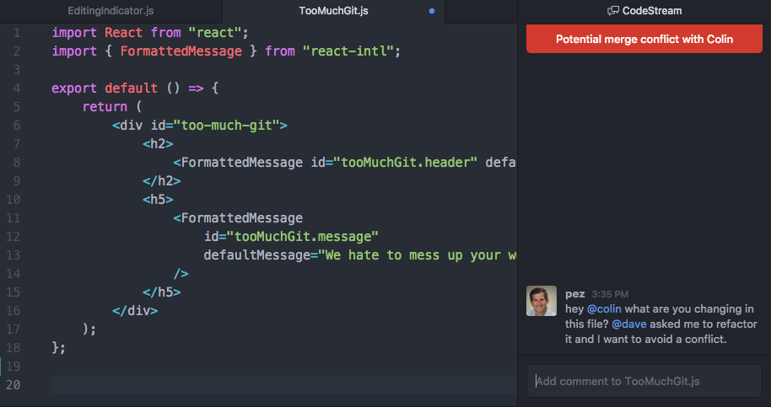
Task: Switch to the EditingIndicator.js tab
Action: [109, 11]
